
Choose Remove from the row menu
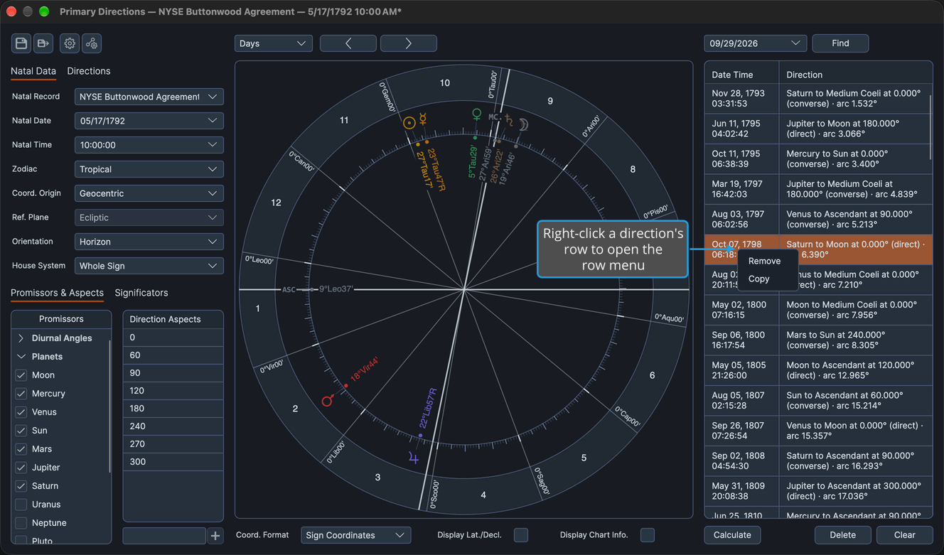pos(764,261)
